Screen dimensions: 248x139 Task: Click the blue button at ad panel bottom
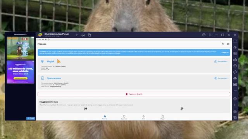(x=31, y=118)
